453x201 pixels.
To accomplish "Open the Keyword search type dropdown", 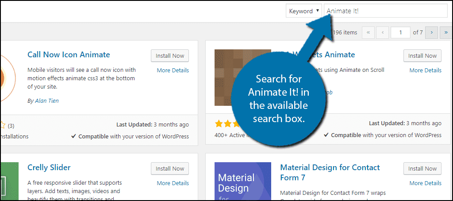I will pos(303,11).
